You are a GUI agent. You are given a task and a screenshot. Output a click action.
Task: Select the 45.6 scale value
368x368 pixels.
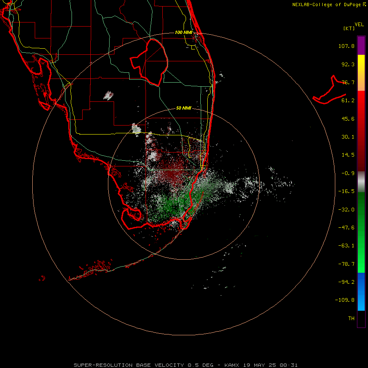tap(348, 119)
